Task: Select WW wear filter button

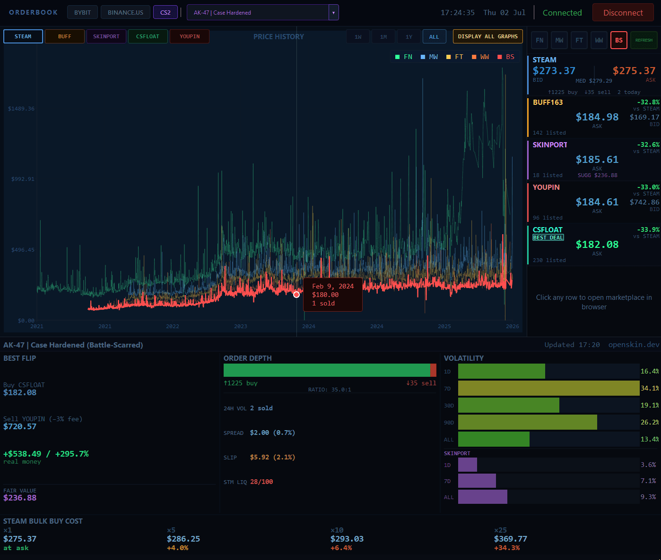Action: pos(599,40)
